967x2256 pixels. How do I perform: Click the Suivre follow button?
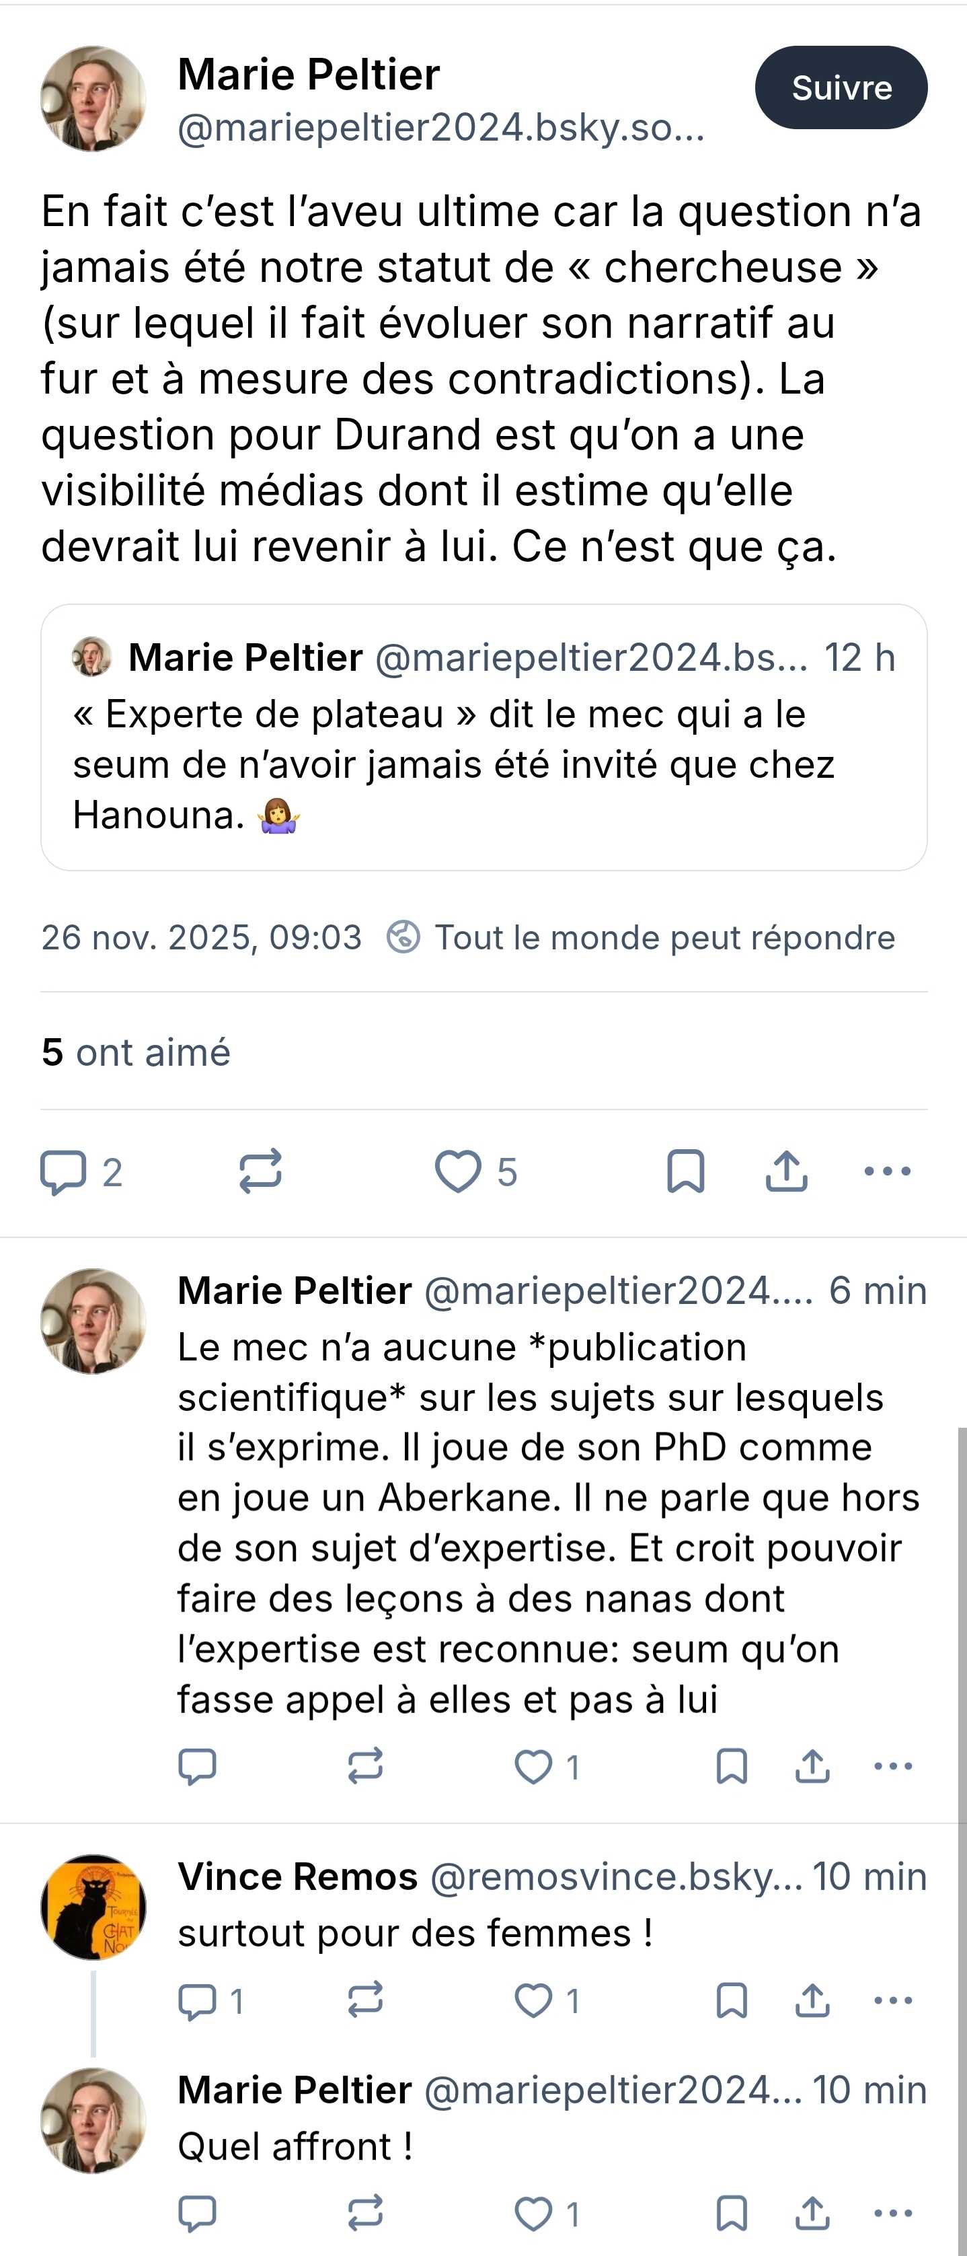[840, 87]
